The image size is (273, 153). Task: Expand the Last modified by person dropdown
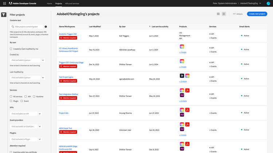(43, 78)
